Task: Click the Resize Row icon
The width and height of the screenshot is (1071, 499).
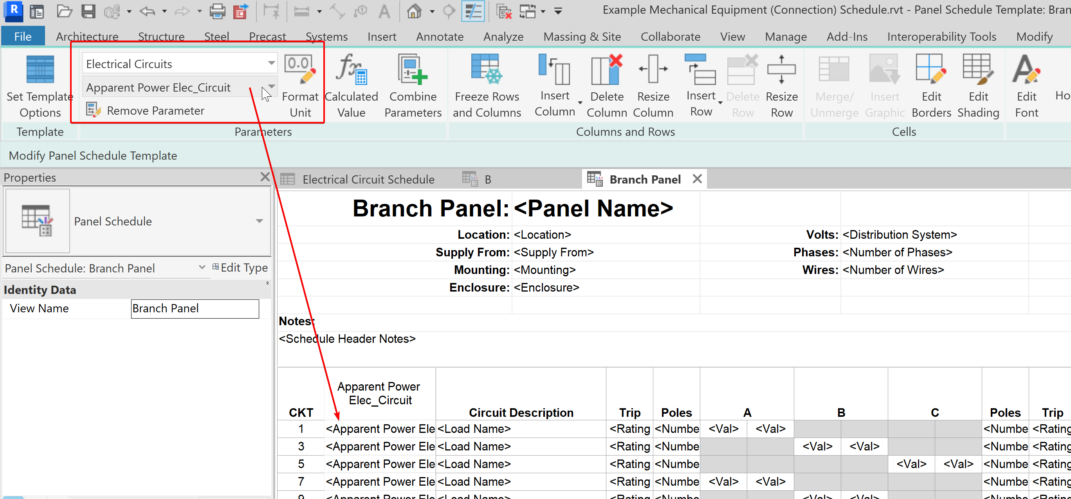Action: (x=781, y=70)
